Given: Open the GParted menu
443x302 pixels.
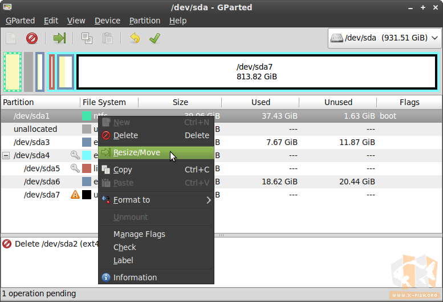Looking at the screenshot, I should coord(20,21).
